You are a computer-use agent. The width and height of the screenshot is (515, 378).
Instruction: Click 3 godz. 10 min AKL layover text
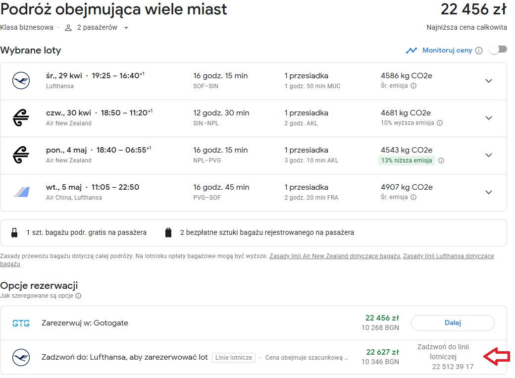coord(311,161)
